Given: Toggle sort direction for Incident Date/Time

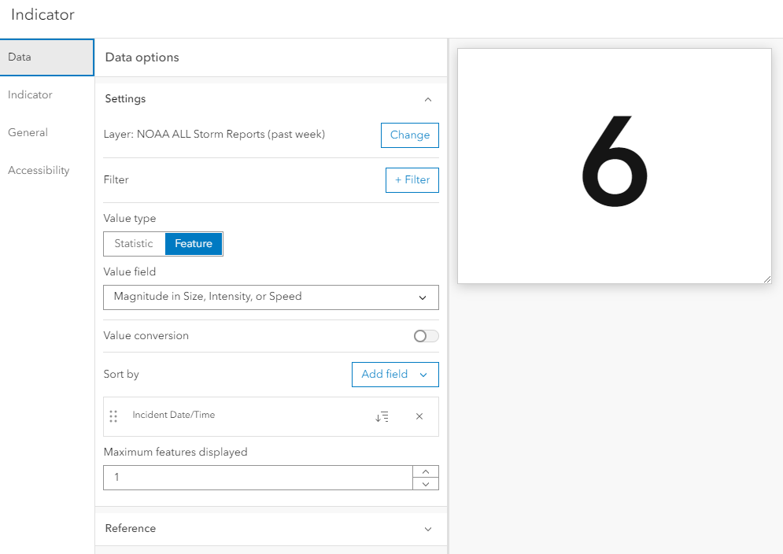Looking at the screenshot, I should 382,416.
